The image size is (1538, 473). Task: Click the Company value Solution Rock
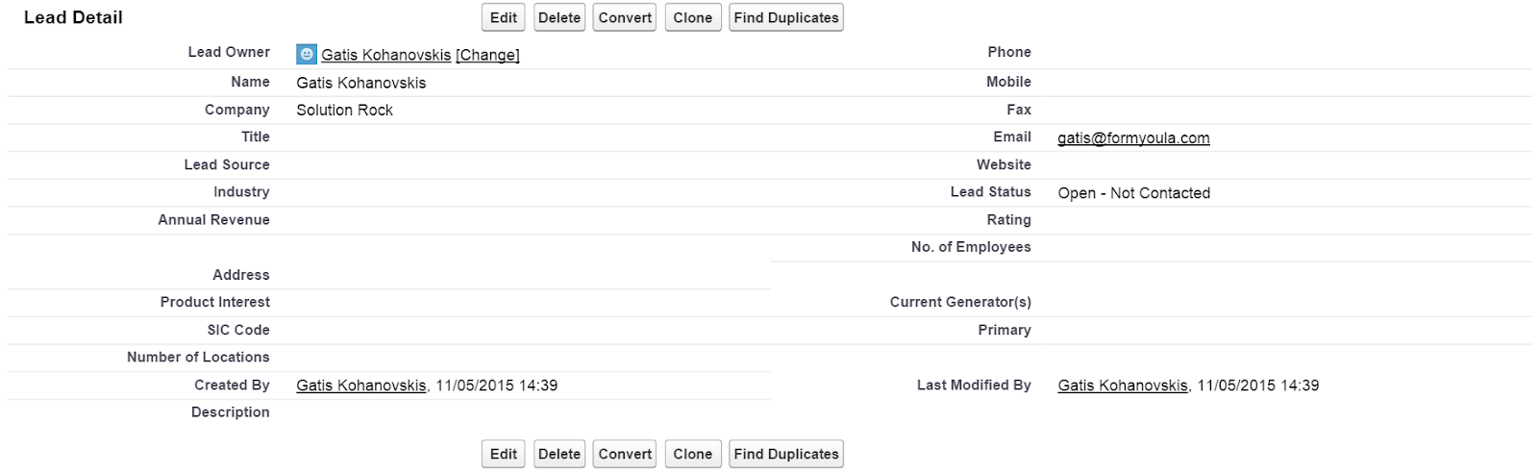pyautogui.click(x=344, y=111)
